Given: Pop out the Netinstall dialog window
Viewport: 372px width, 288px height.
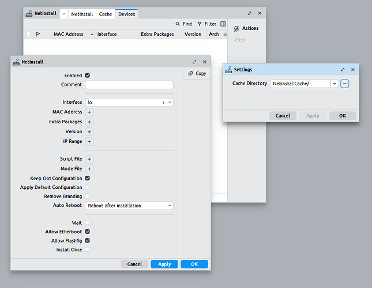Looking at the screenshot, I should (x=194, y=62).
